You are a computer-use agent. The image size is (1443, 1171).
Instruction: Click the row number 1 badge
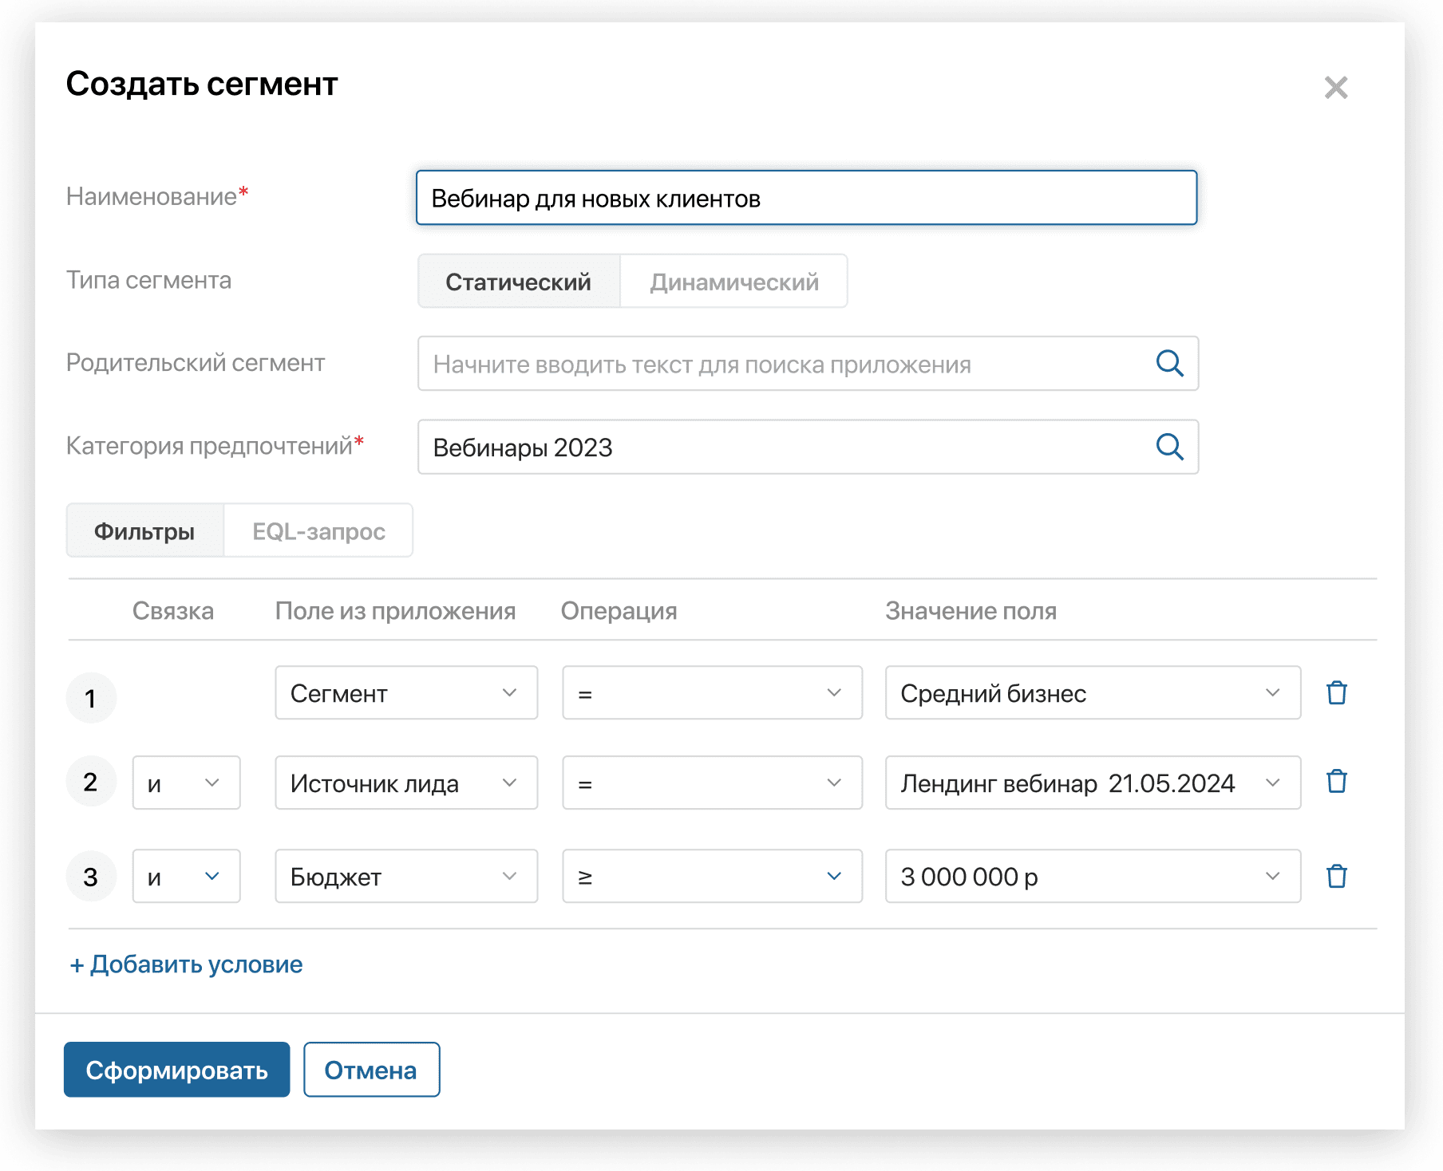click(x=91, y=698)
